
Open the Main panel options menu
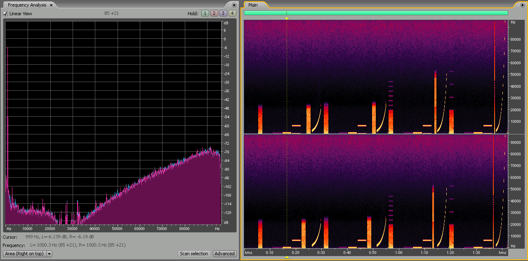pos(523,5)
